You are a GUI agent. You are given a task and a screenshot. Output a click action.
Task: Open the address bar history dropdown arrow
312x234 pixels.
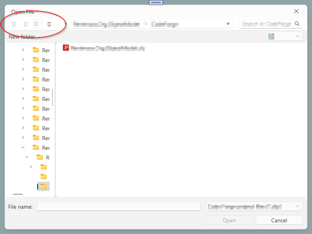[x=228, y=24]
